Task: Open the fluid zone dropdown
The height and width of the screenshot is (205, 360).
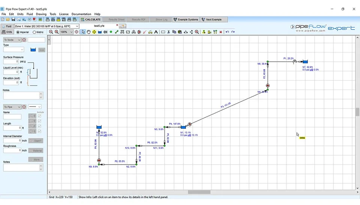Action: pos(77,26)
